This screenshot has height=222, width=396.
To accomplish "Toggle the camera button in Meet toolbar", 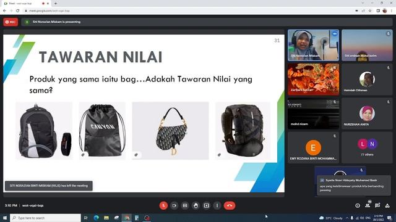I will [x=174, y=205].
